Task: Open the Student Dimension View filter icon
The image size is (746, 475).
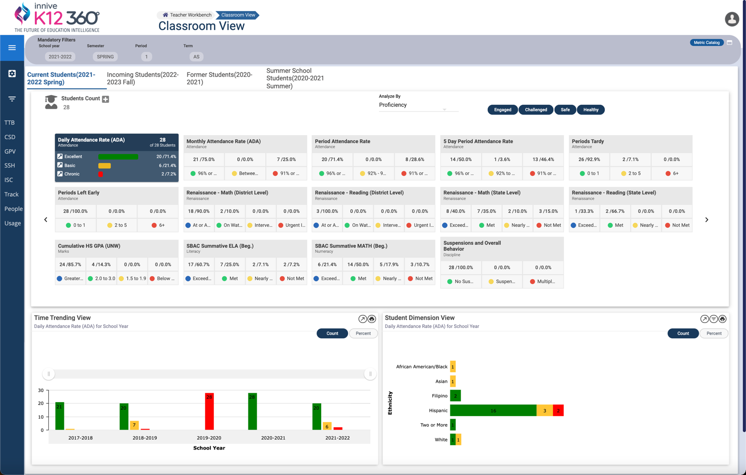Action: coord(714,319)
